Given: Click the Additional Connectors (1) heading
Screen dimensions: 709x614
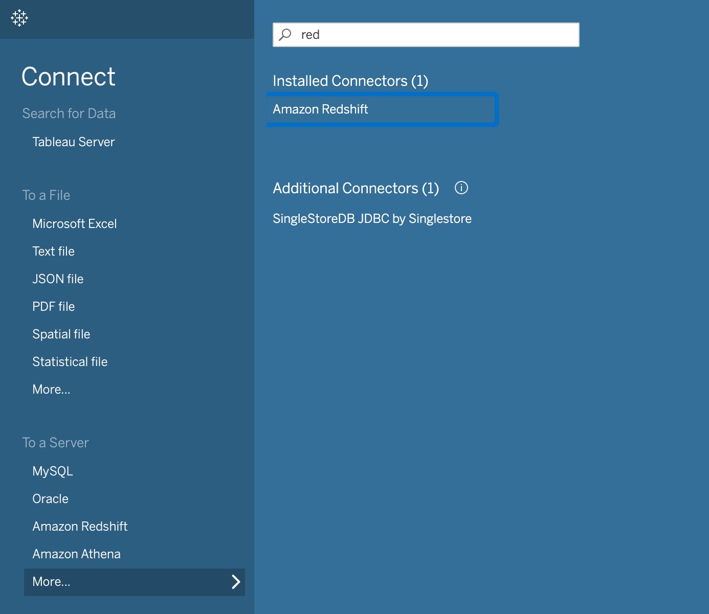Looking at the screenshot, I should pyautogui.click(x=356, y=188).
